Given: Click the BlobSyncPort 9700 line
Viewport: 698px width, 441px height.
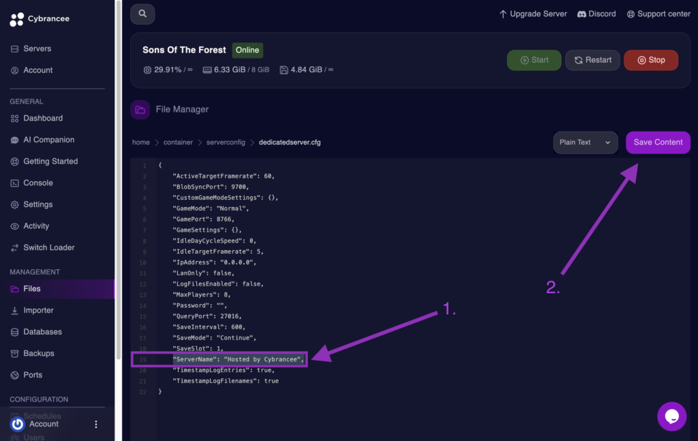Looking at the screenshot, I should (x=211, y=187).
